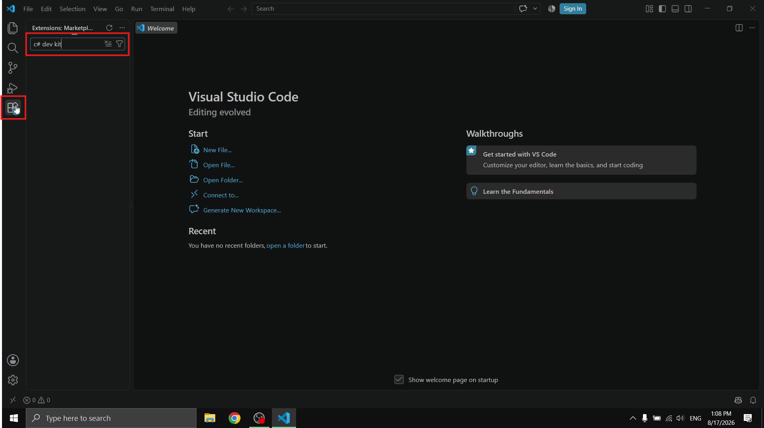Click the Command Center search field
Screen dimensions: 764x428
click(383, 9)
